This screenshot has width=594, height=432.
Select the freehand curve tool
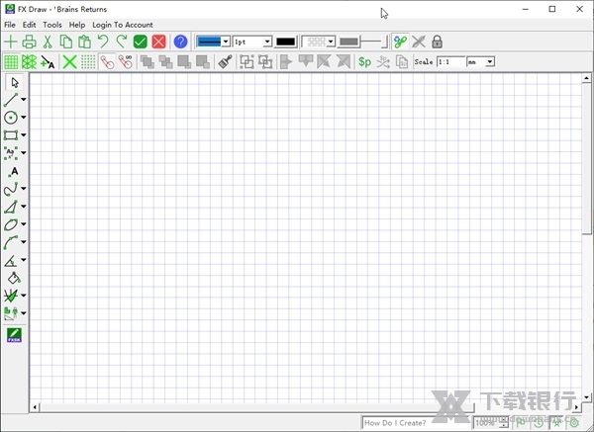(11, 189)
